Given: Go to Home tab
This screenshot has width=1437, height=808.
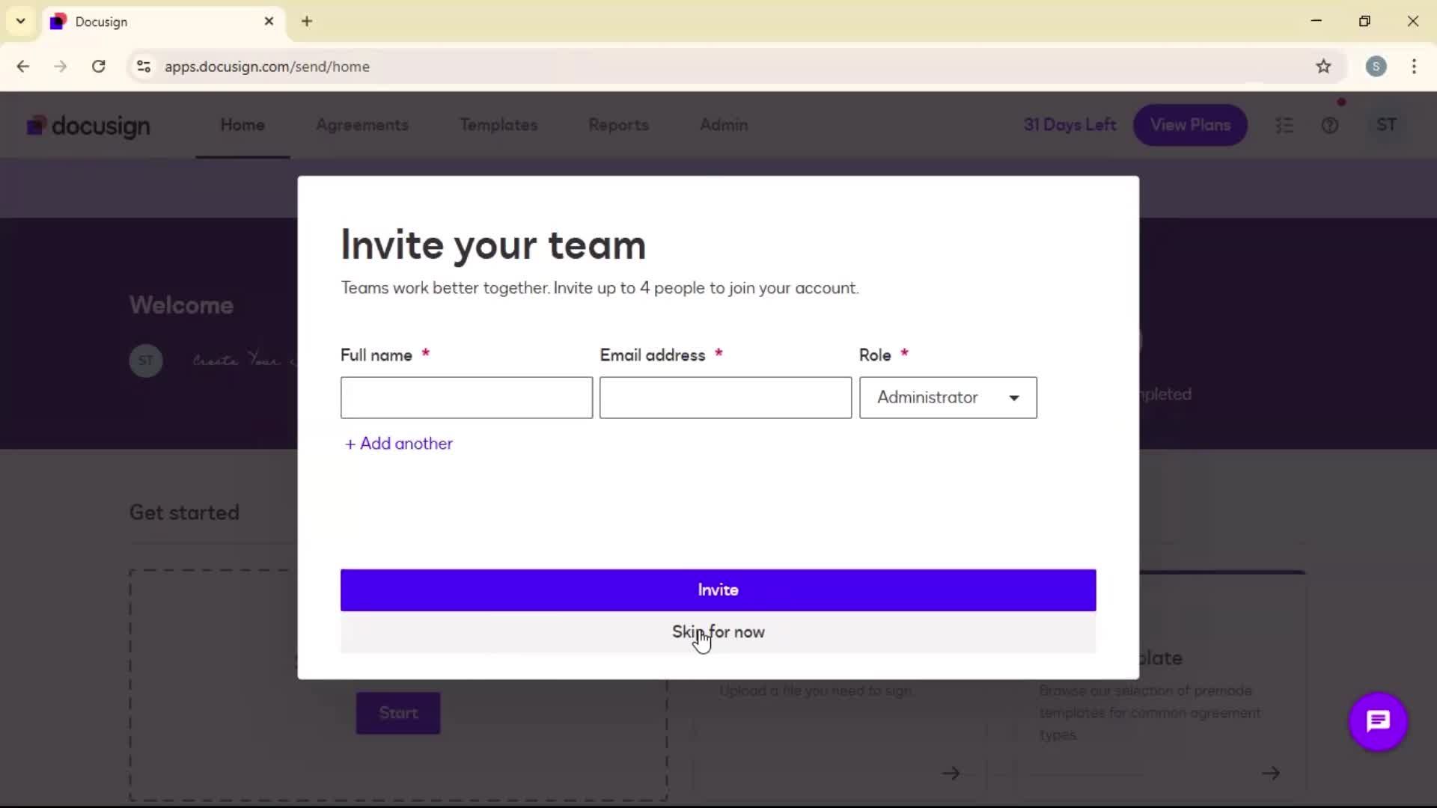Looking at the screenshot, I should coord(242,125).
